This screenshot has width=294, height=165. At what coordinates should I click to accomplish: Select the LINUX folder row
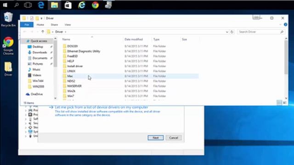(130, 71)
